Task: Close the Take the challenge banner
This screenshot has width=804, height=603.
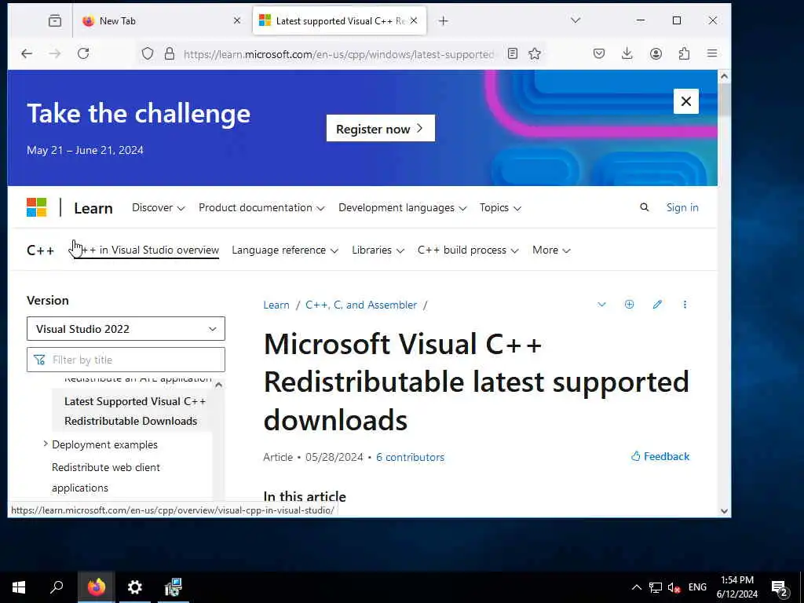Action: point(686,101)
